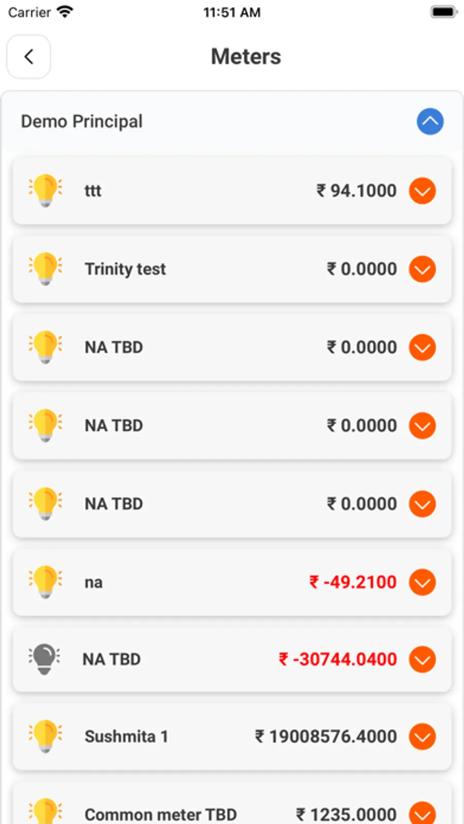
Task: Expand the ttt meter details
Action: [422, 191]
